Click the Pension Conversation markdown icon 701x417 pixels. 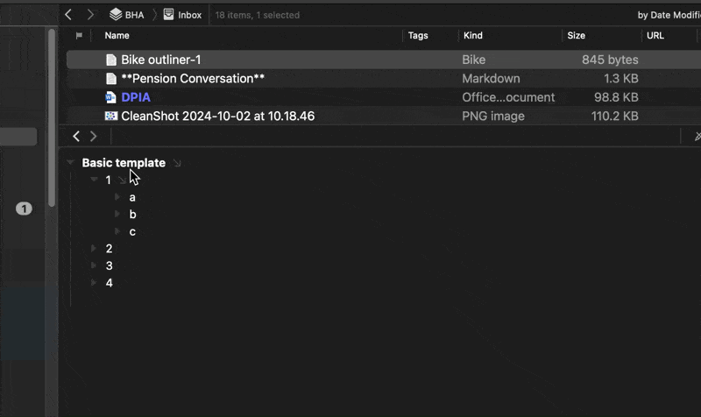point(111,79)
